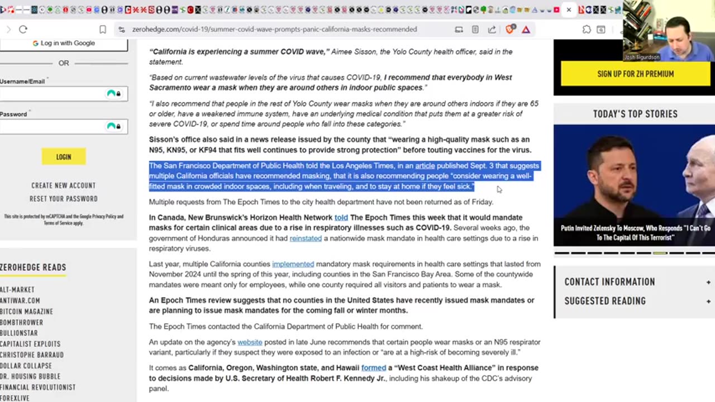Open BULLIONSTAR in ZeroHedge Reads

(x=19, y=333)
